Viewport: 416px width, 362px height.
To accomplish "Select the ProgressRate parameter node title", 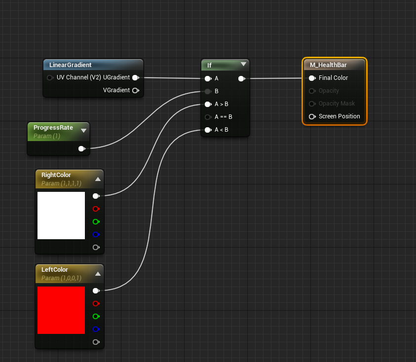I will point(53,128).
